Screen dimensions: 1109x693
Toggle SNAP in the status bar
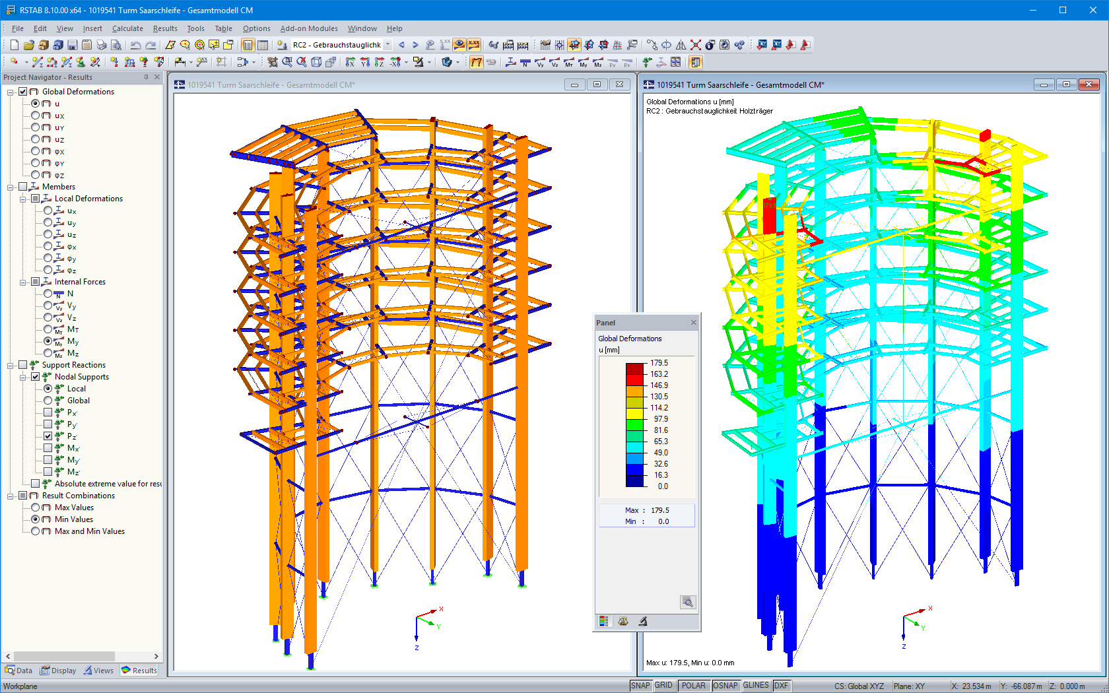tap(640, 685)
